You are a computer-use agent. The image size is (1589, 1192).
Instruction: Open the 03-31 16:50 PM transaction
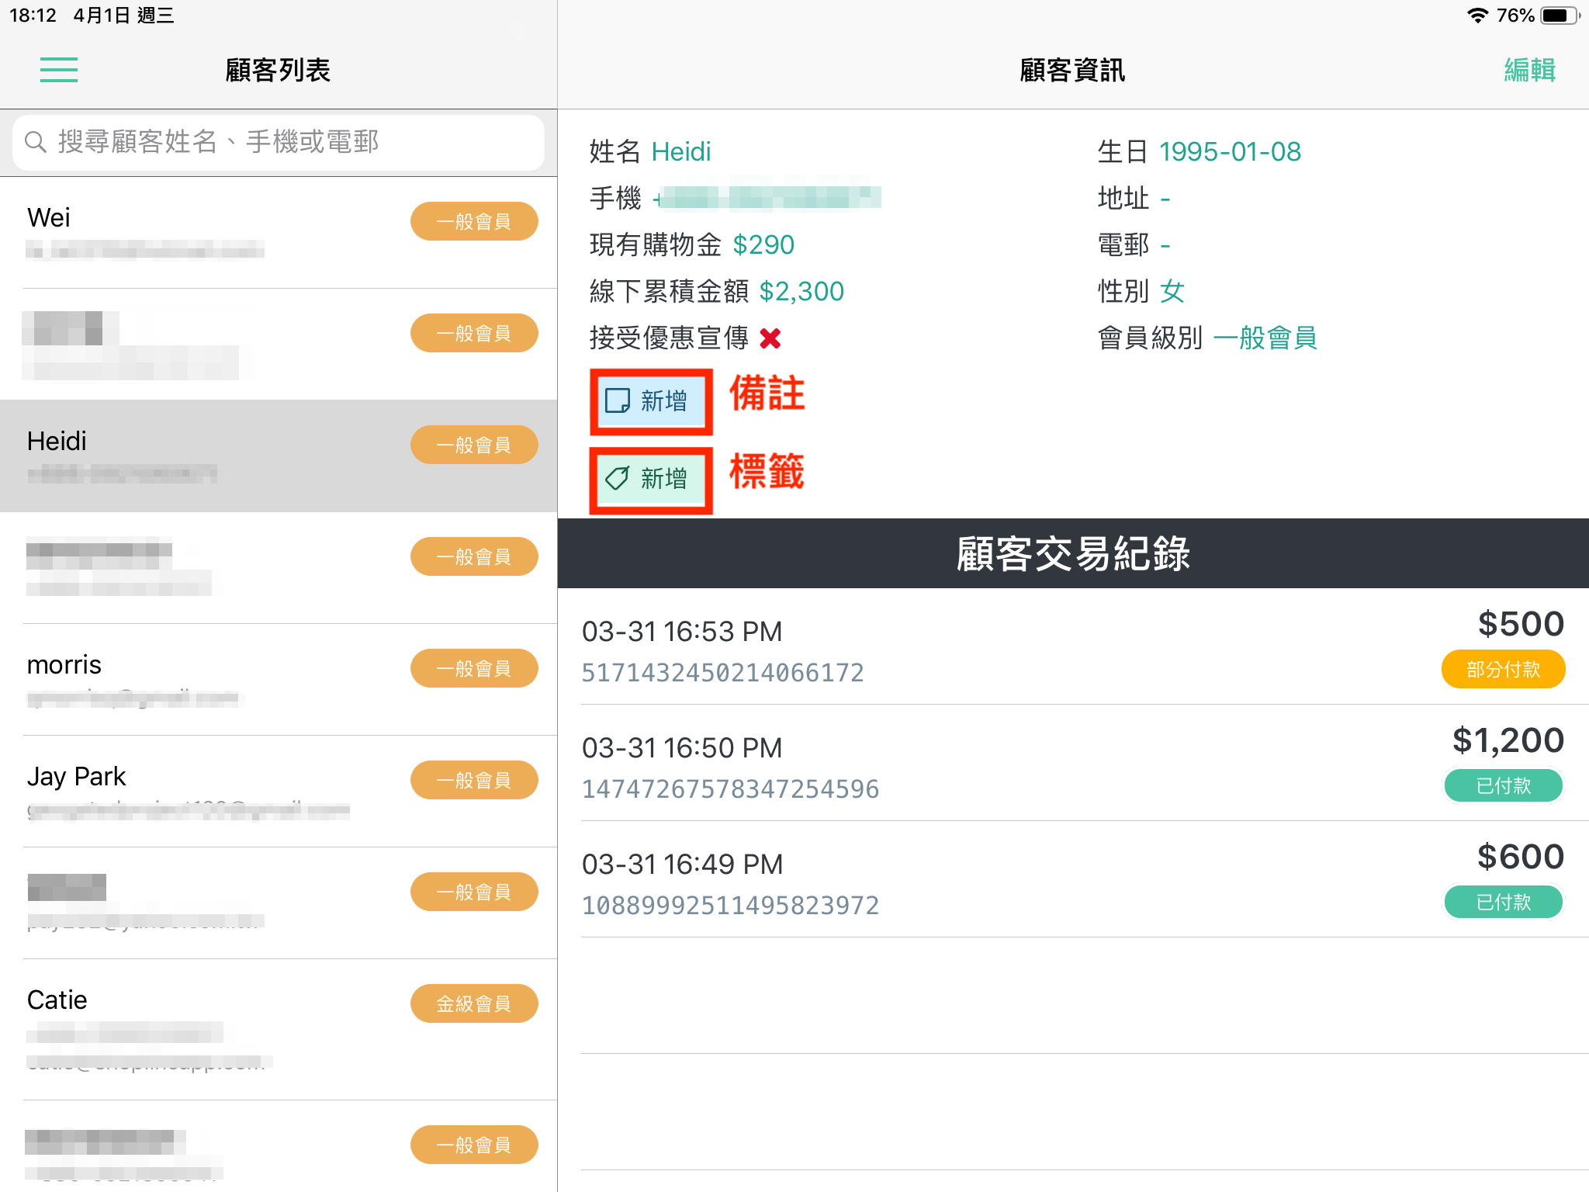pyautogui.click(x=1073, y=764)
